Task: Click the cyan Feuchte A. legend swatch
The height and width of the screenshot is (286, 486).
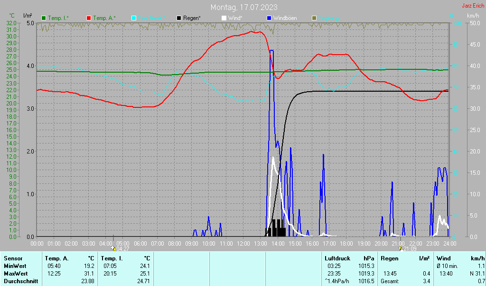Action: (133, 19)
